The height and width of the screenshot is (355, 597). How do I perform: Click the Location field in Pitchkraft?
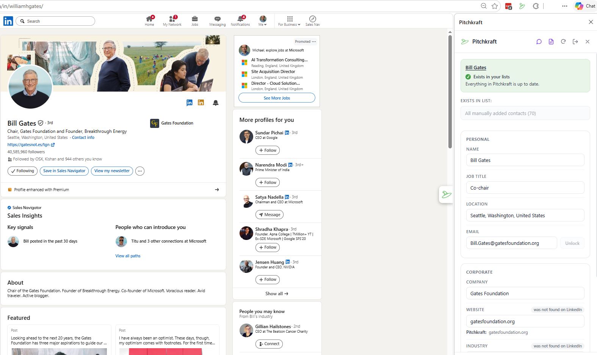click(525, 215)
